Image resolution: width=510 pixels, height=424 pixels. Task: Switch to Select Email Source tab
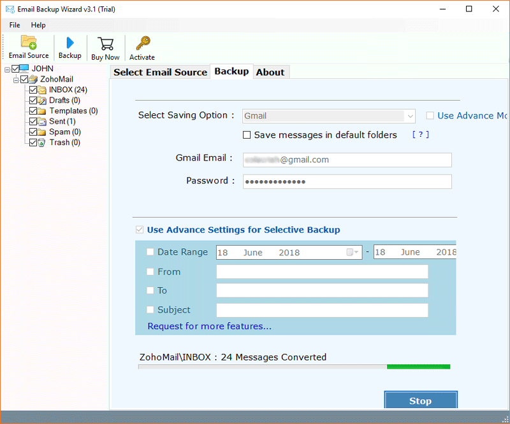click(x=161, y=72)
